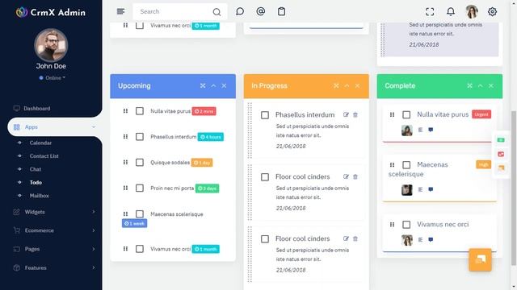Edit the Phasellus interdum in-progress task
This screenshot has width=517, height=290.
tap(346, 114)
